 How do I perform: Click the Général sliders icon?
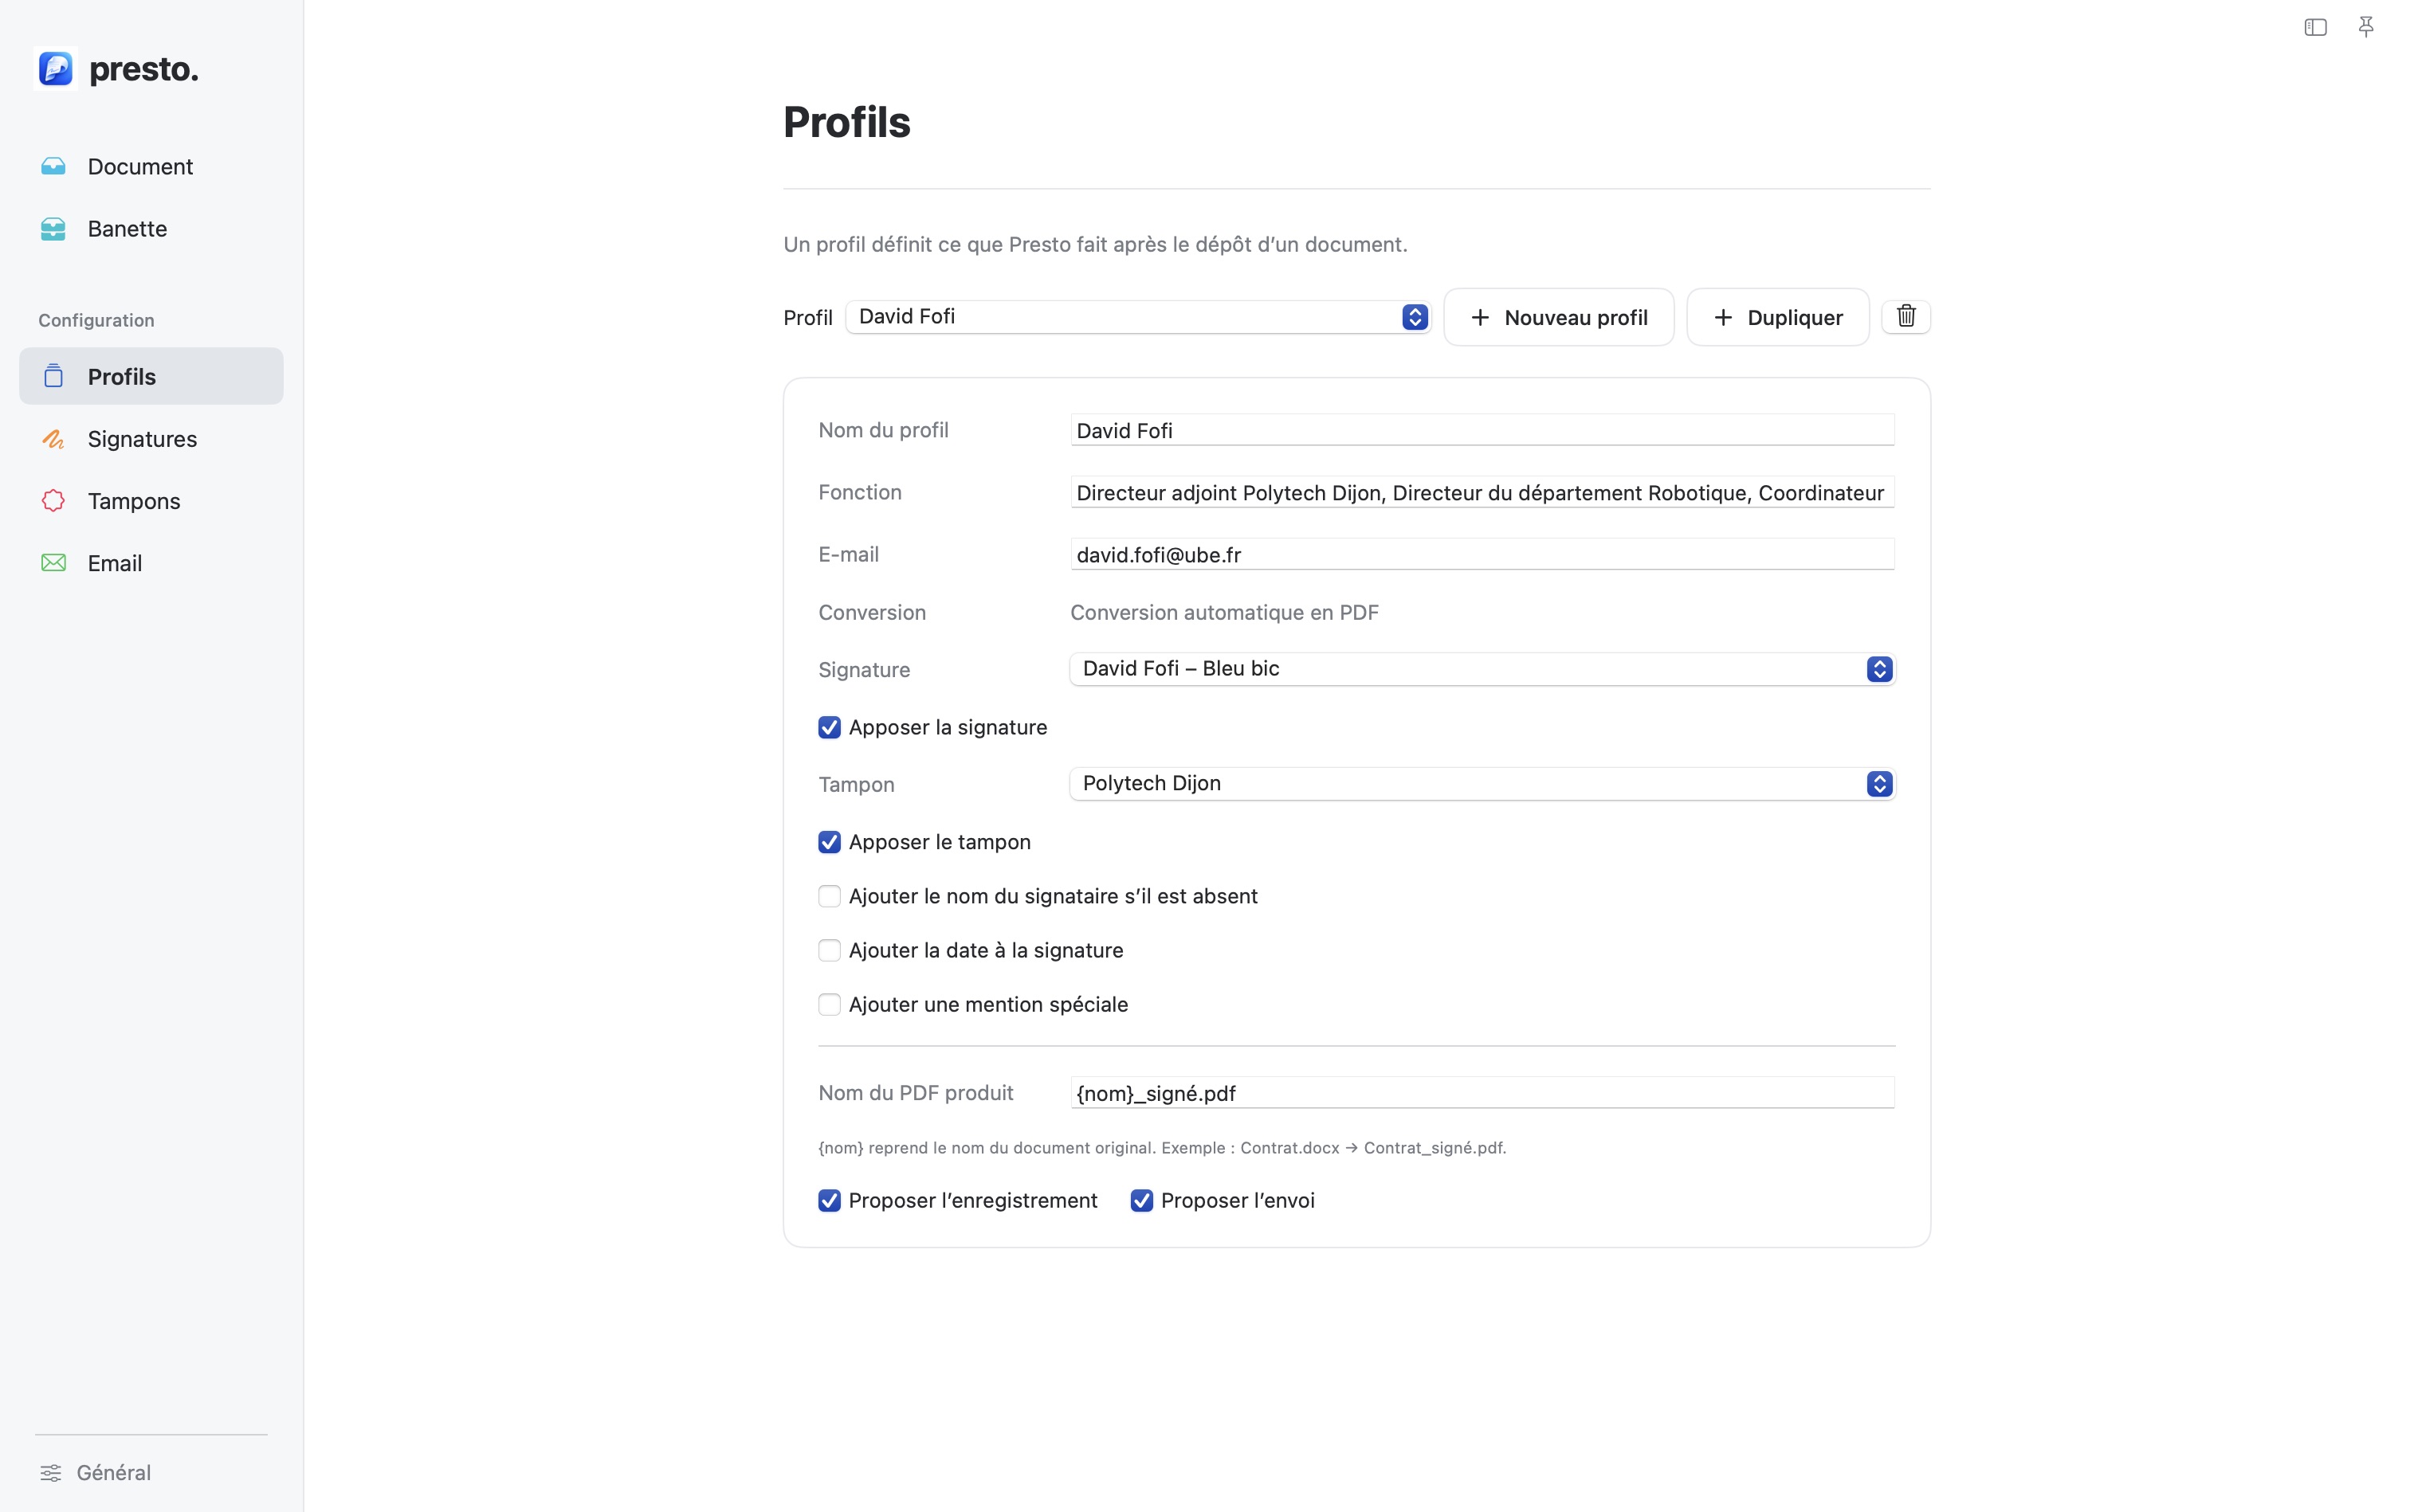coord(50,1473)
